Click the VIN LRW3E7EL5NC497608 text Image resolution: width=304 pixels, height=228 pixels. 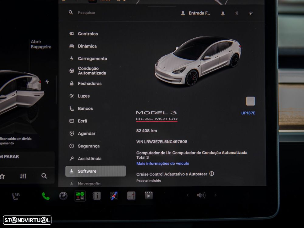(162, 142)
